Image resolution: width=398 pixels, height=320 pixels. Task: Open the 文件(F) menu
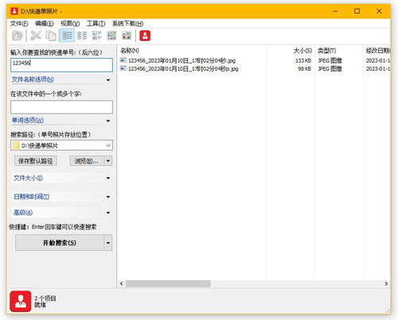coord(19,24)
